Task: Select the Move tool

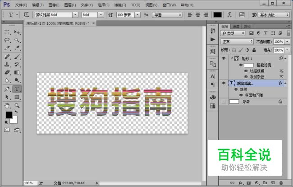Action: click(17, 33)
